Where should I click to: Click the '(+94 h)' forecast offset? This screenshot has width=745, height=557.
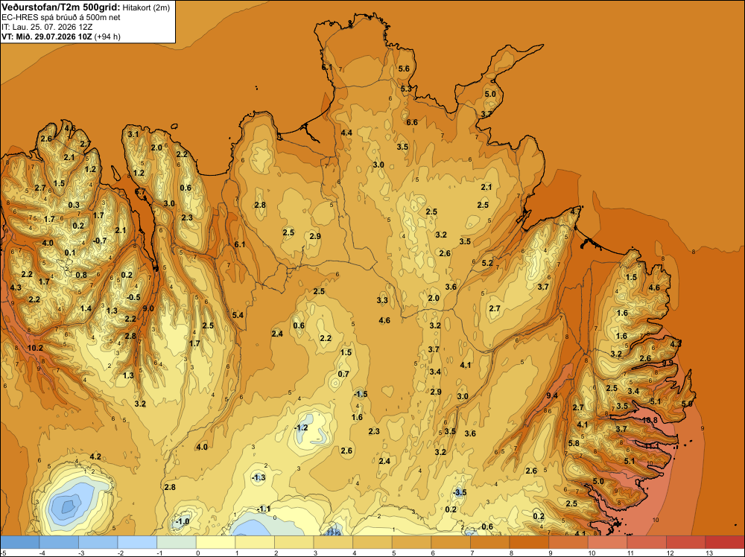[x=107, y=36]
